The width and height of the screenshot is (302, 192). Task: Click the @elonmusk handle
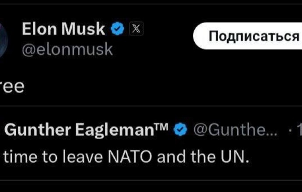tap(67, 50)
